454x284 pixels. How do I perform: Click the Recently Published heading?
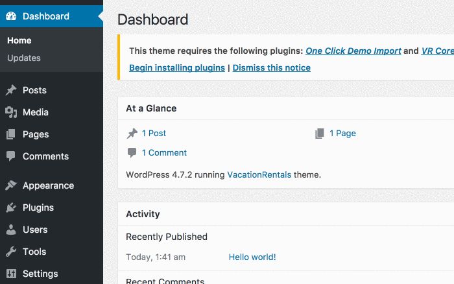pyautogui.click(x=167, y=237)
